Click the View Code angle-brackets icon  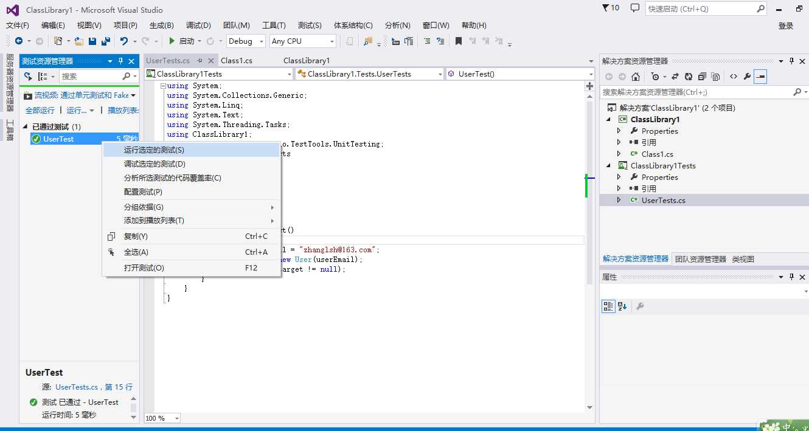(x=734, y=77)
